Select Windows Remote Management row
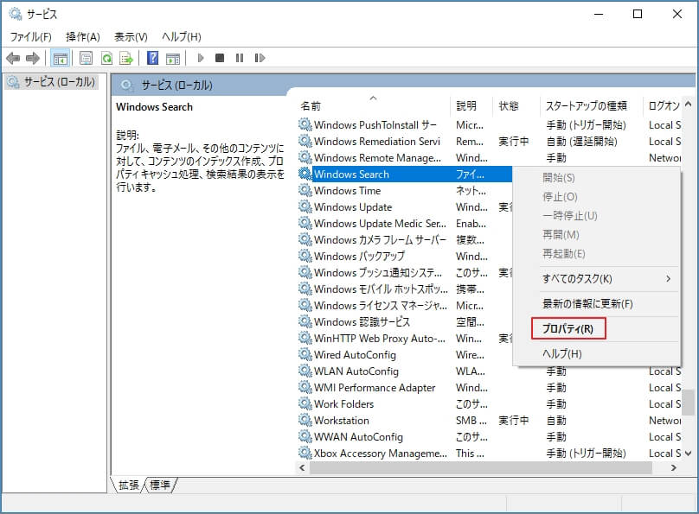 coord(489,158)
